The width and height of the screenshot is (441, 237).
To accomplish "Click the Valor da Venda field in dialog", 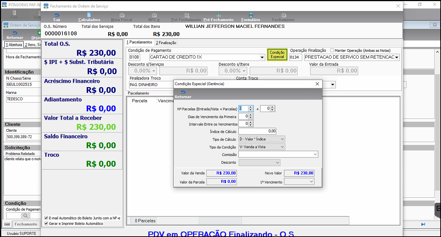I will (221, 173).
